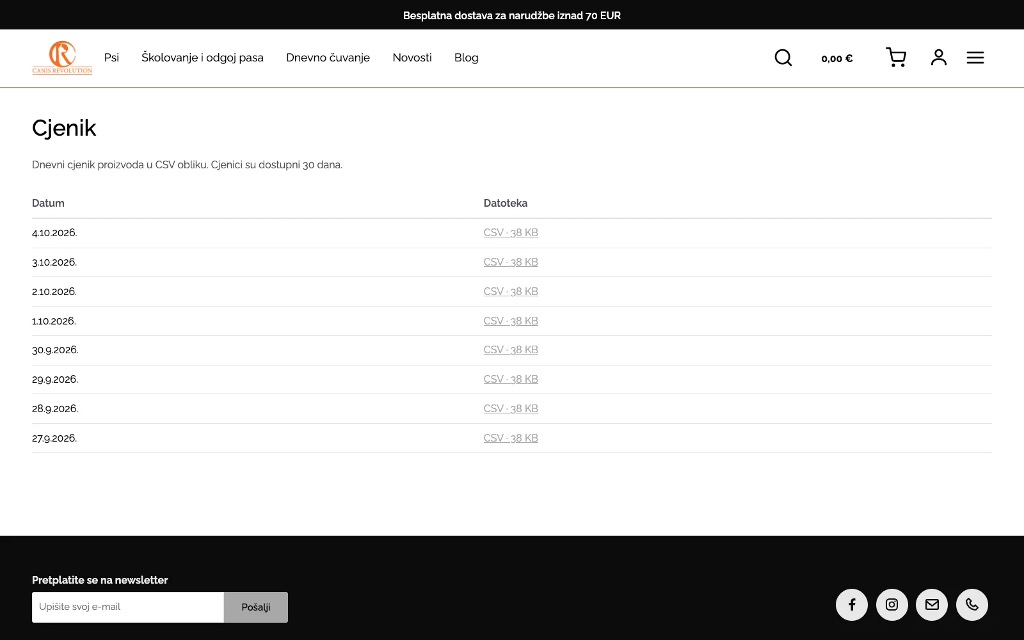Click the phone call icon in footer

(972, 605)
